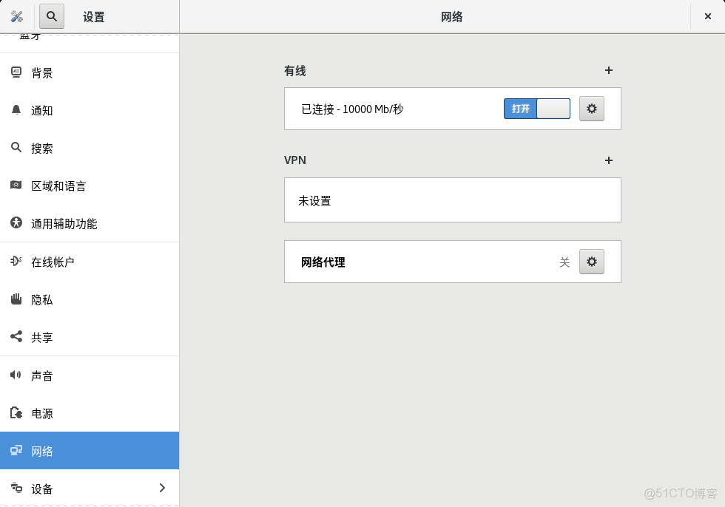Select the 电源 (Power) battery icon

point(15,413)
